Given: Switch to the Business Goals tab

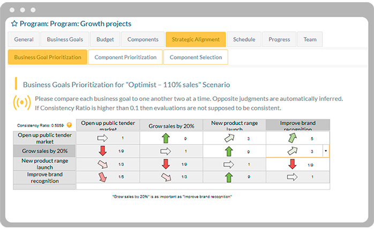Looking at the screenshot, I should pyautogui.click(x=65, y=40).
